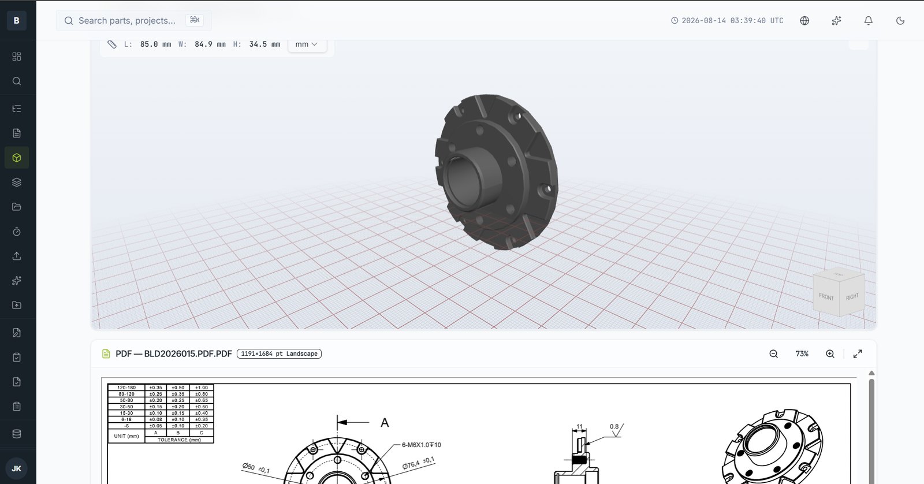Click the upload arrow icon in sidebar
Viewport: 924px width, 484px height.
[17, 256]
